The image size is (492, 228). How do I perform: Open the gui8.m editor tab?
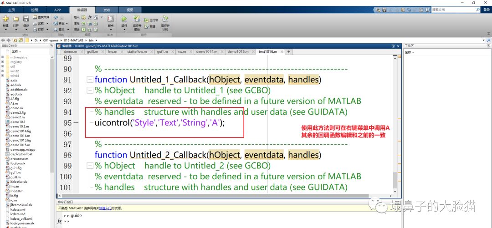93,51
